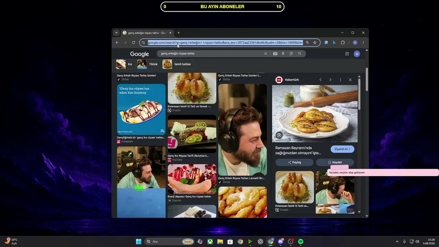
Task: Open a new Chrome tab
Action: (x=178, y=33)
